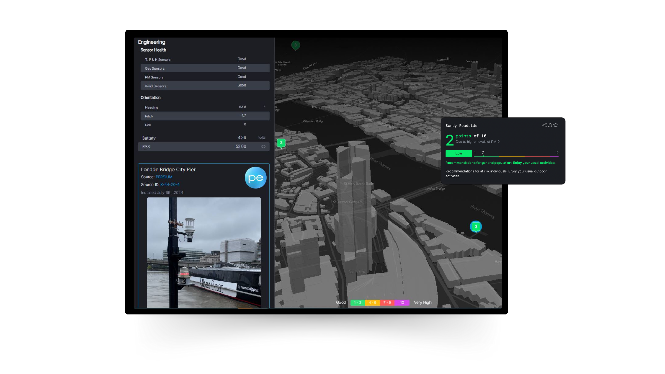Click the air quality index scale bar
The height and width of the screenshot is (374, 665).
[x=516, y=156]
